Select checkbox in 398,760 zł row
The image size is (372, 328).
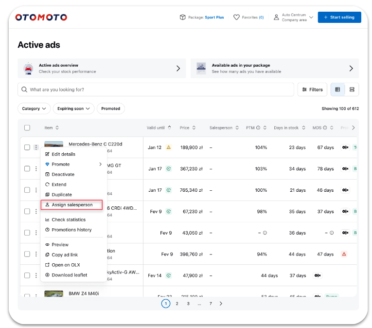coord(27,254)
